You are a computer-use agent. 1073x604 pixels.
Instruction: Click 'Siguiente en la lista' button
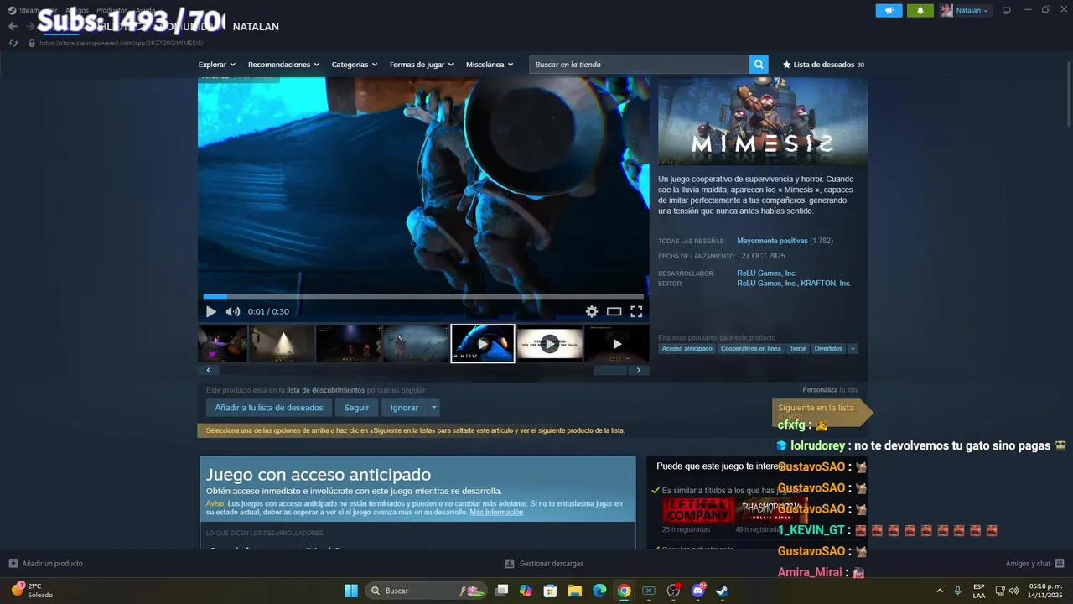[822, 411]
